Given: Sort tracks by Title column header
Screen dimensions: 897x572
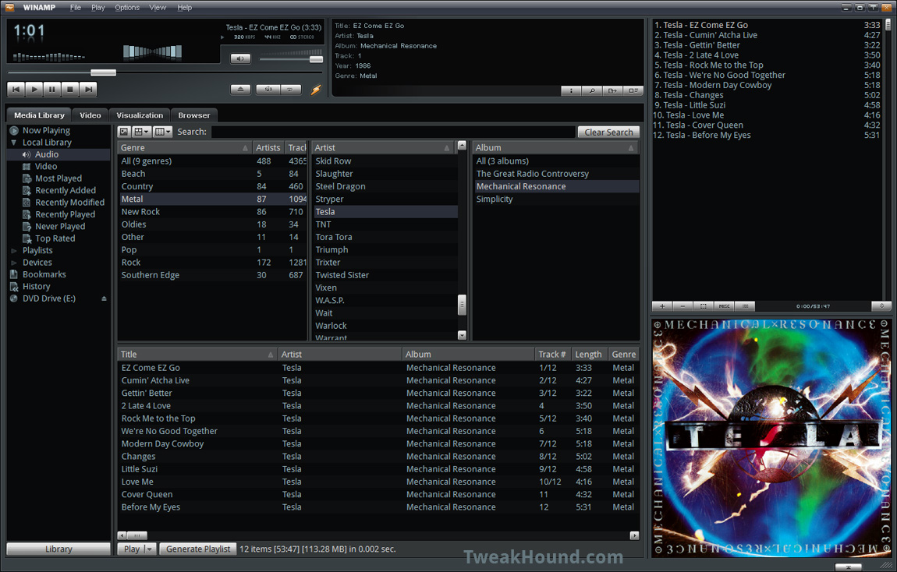Looking at the screenshot, I should point(197,355).
